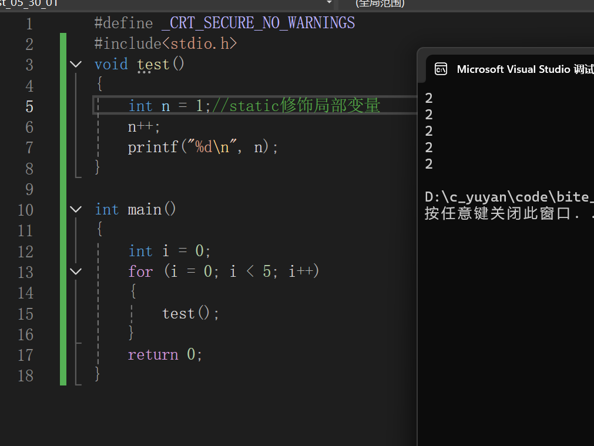Click line number 13 in the gutter
This screenshot has height=446, width=594.
coord(25,272)
